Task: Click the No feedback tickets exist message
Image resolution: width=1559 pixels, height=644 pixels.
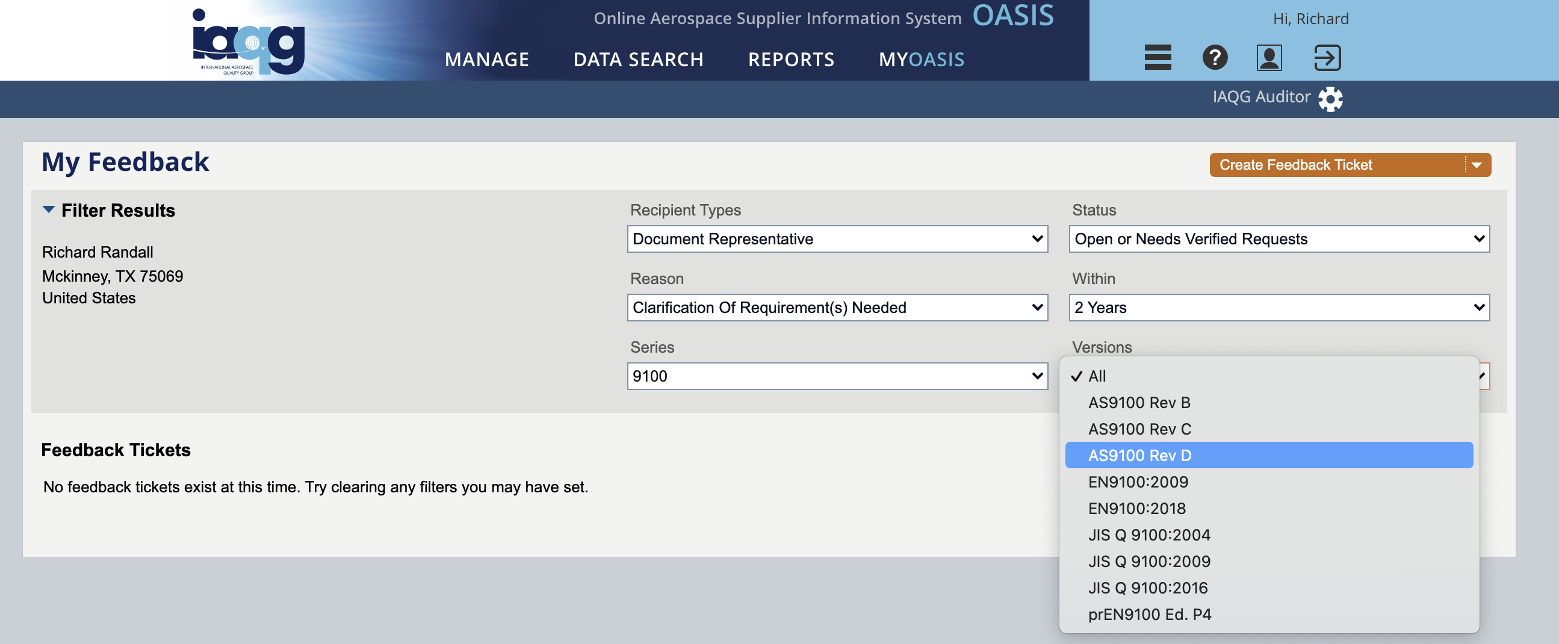Action: pyautogui.click(x=315, y=488)
